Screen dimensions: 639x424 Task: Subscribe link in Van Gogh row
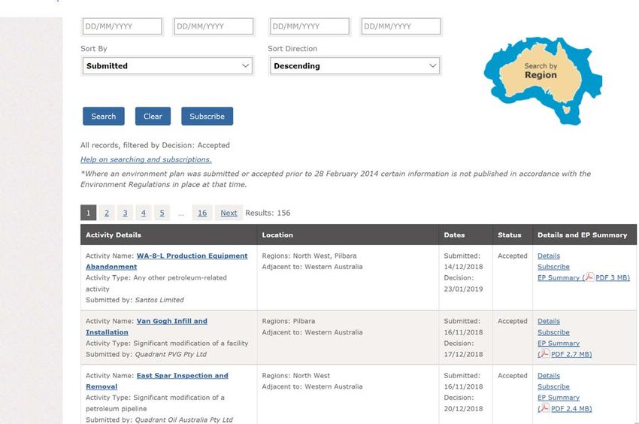553,332
